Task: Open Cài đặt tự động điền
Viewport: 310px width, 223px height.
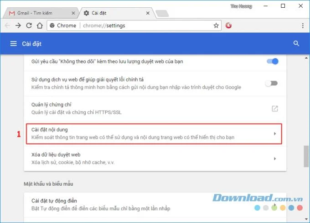Action: [x=155, y=204]
